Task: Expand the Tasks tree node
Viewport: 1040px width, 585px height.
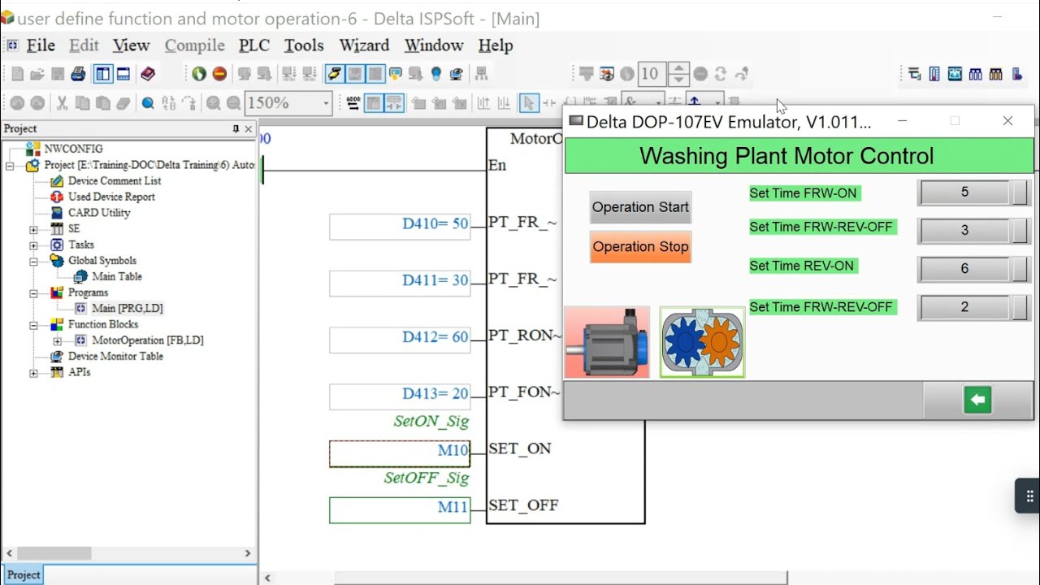Action: click(x=33, y=245)
